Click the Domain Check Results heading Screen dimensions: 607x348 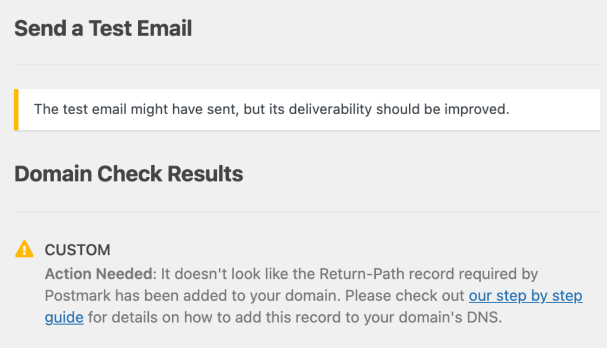[x=129, y=173]
